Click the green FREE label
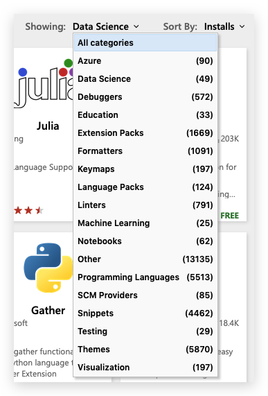268x396 pixels. [230, 216]
